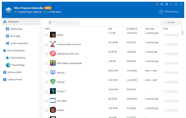The width and height of the screenshot is (186, 118).
Task: Click the green AdGuard shield icon
Action: coord(53,82)
